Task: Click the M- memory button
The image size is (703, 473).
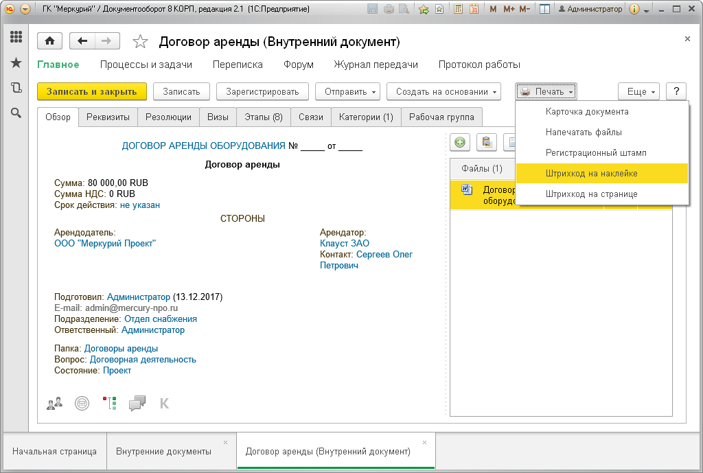Action: pos(525,9)
